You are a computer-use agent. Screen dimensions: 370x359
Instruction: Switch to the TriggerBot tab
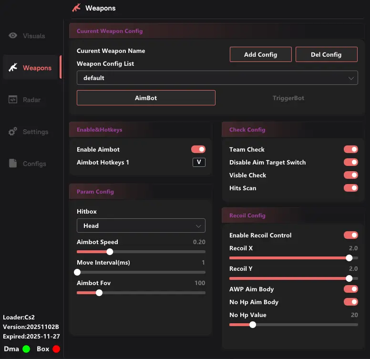(x=288, y=98)
